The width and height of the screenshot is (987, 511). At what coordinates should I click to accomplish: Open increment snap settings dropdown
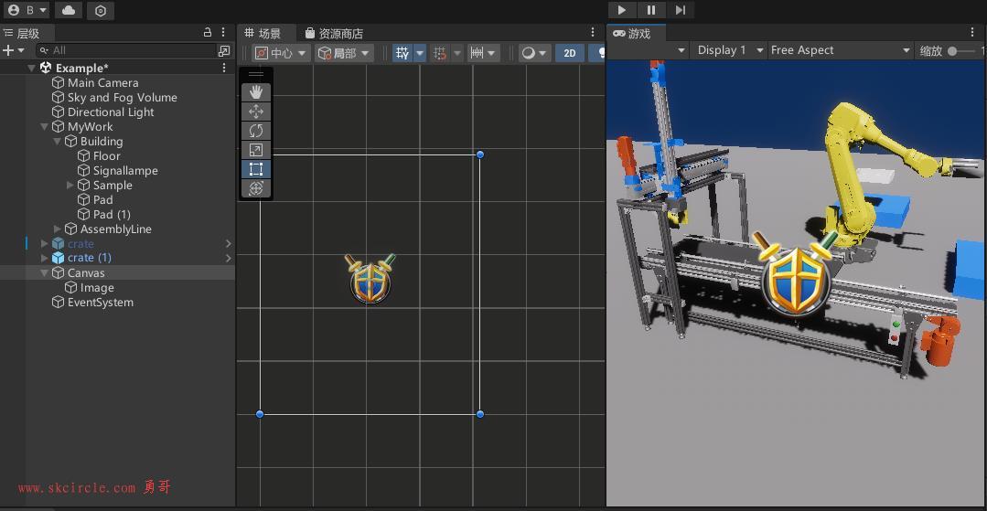click(484, 54)
